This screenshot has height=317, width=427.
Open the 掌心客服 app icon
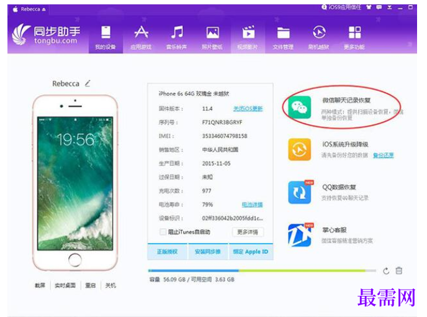299,235
